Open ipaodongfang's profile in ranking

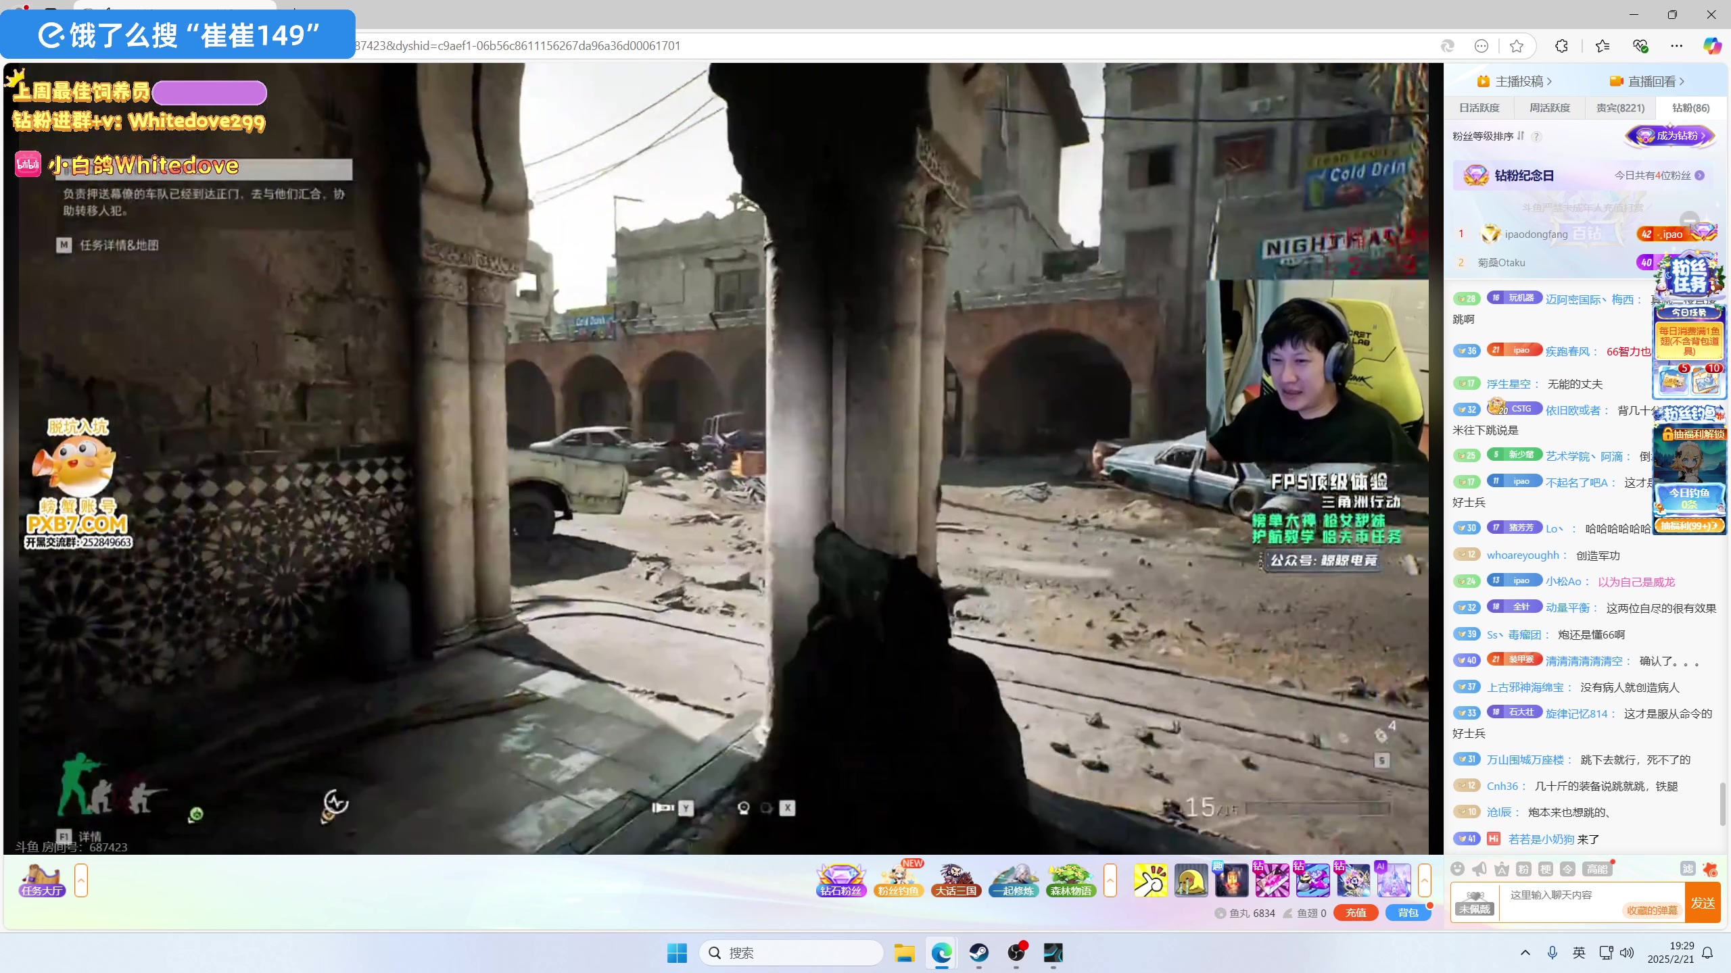coord(1536,234)
